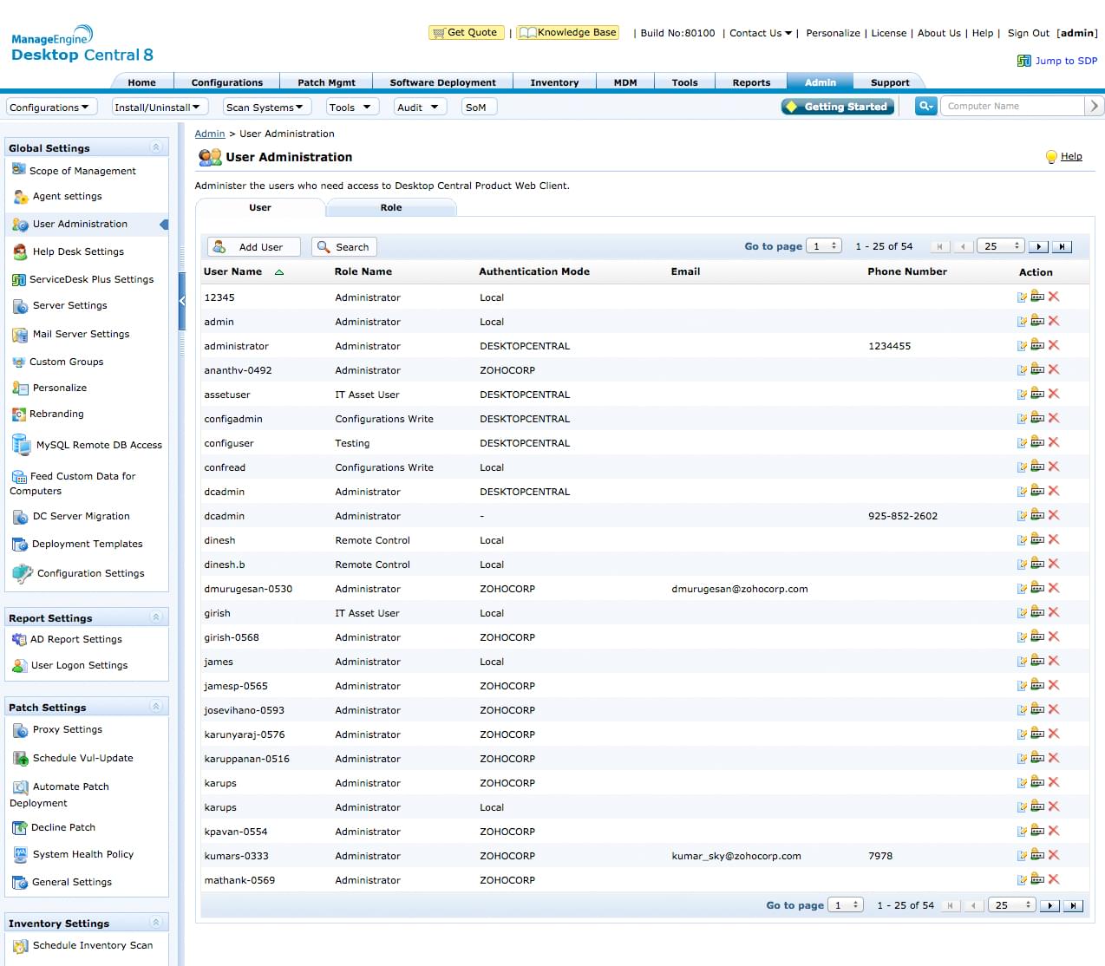Click the Help Desk Settings icon

click(20, 251)
